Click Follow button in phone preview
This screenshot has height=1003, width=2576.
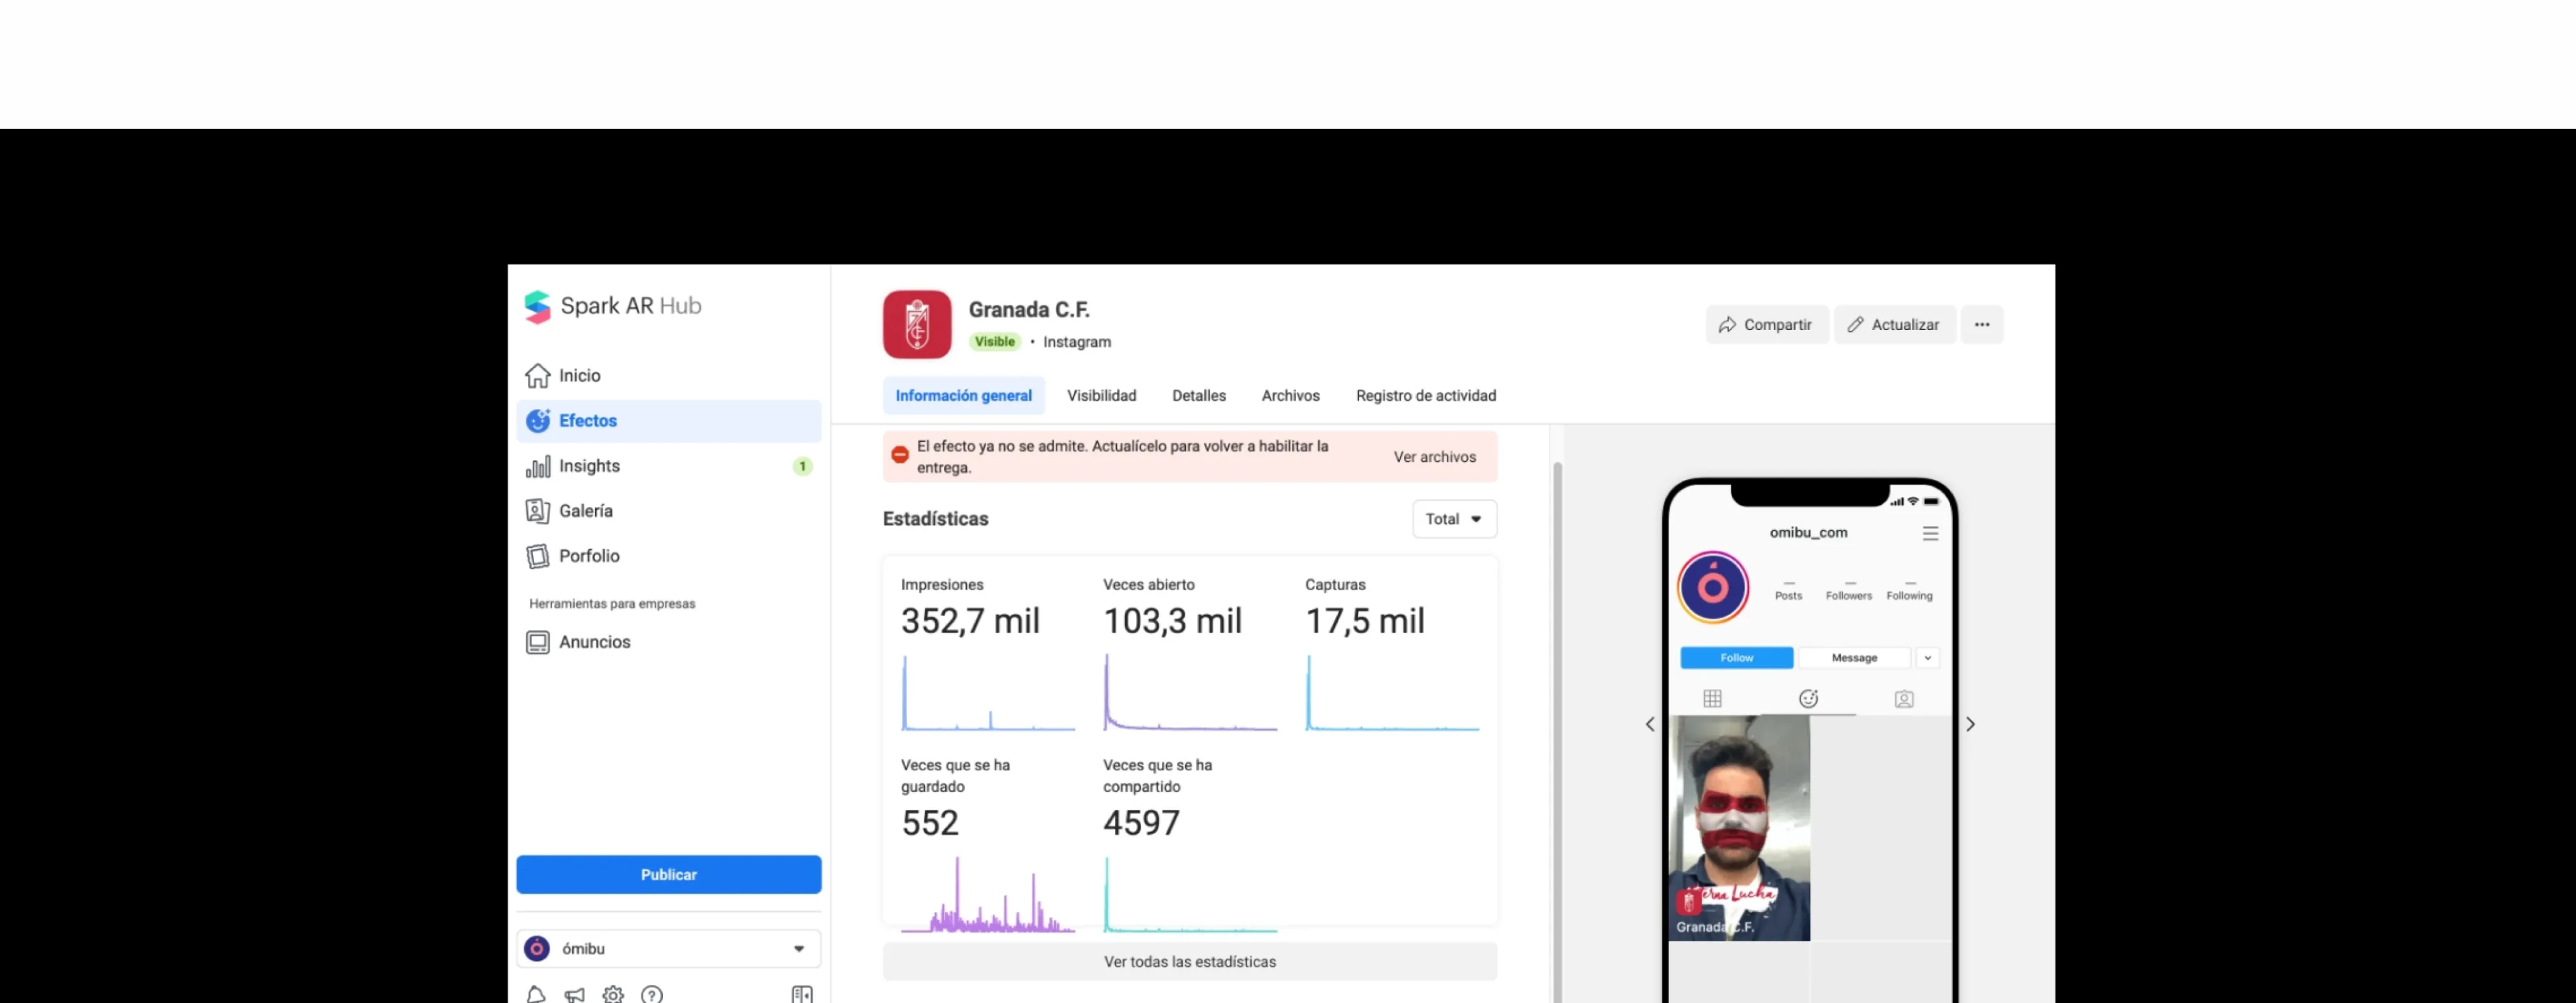pos(1736,658)
